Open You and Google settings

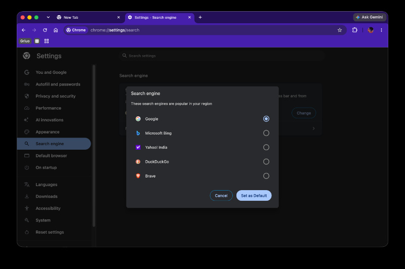coord(54,72)
